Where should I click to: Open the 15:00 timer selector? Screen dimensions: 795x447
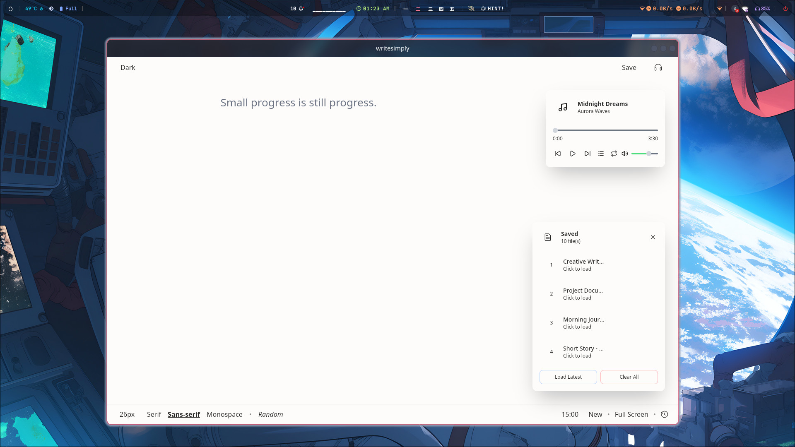570,414
